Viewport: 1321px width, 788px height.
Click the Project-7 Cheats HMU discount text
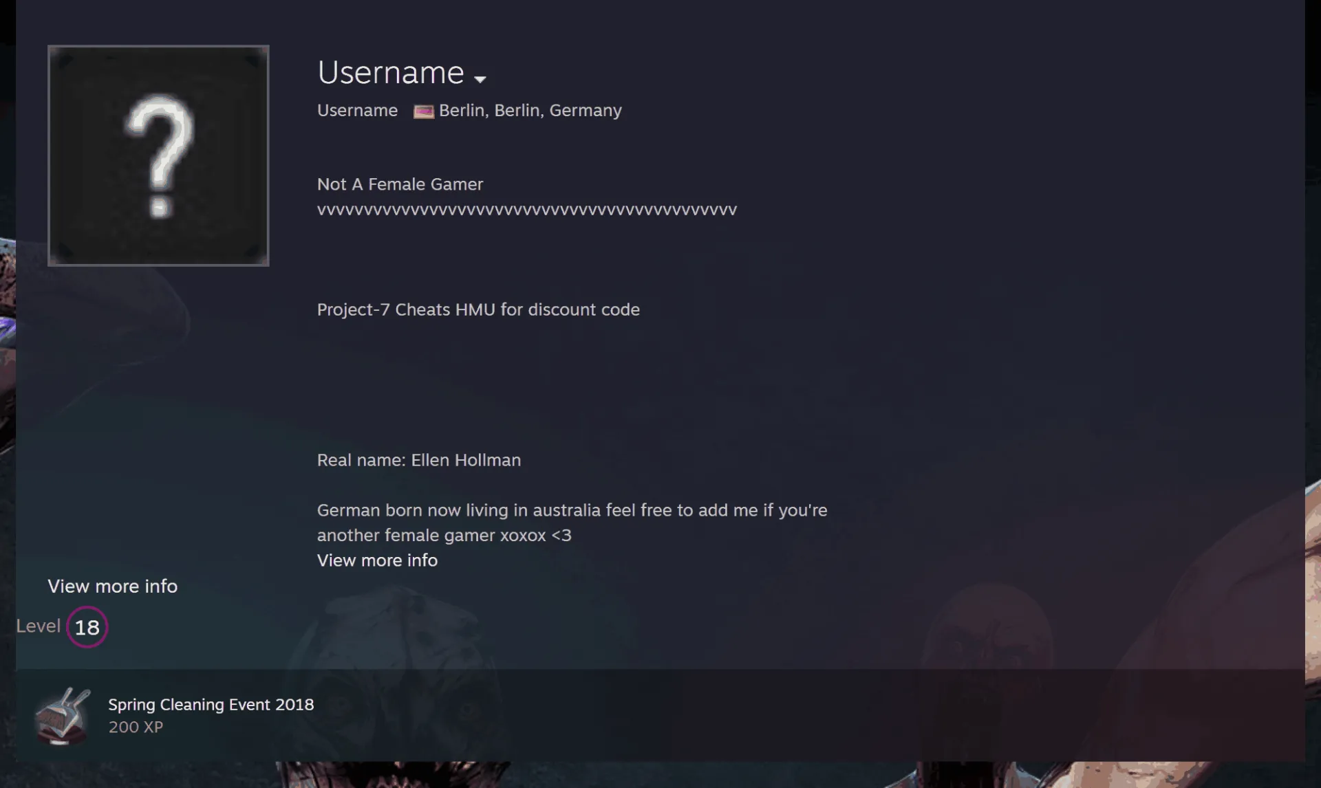[478, 309]
